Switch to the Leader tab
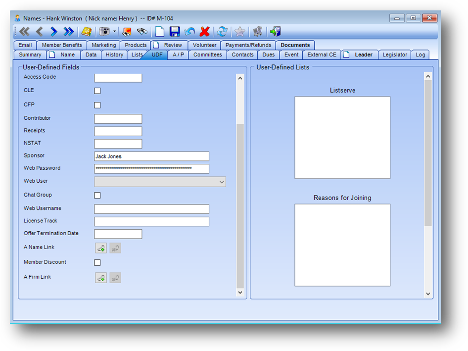Screen dimensions: 468x351 (359, 54)
